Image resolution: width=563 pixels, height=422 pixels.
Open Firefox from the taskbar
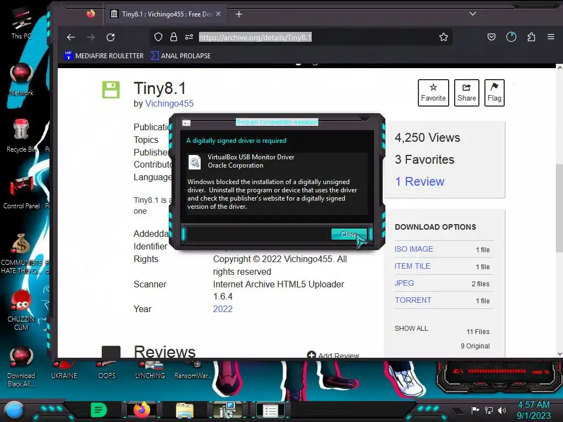point(141,410)
